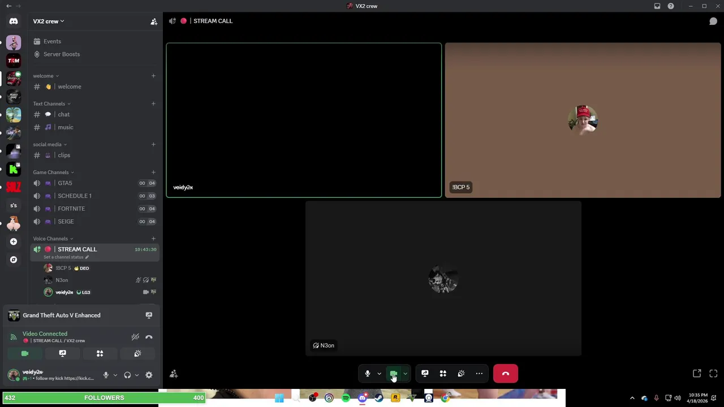Click Set a channel status
Image resolution: width=724 pixels, height=407 pixels.
tap(66, 257)
